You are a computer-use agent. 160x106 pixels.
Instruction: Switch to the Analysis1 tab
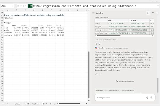[36, 104]
